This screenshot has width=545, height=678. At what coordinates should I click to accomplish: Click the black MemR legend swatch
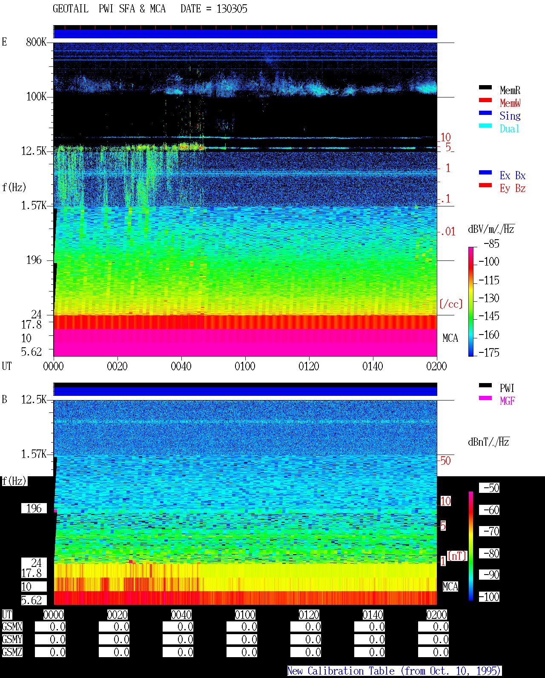[x=485, y=88]
